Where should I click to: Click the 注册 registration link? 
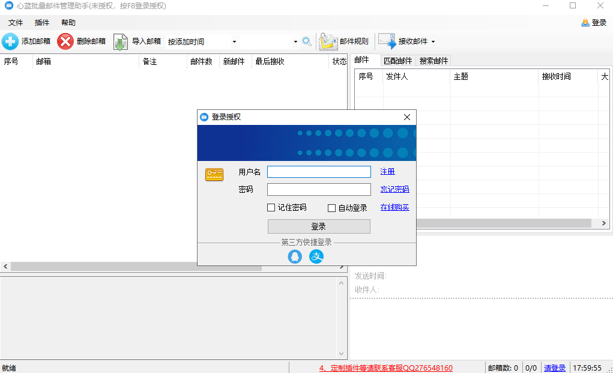coord(387,171)
